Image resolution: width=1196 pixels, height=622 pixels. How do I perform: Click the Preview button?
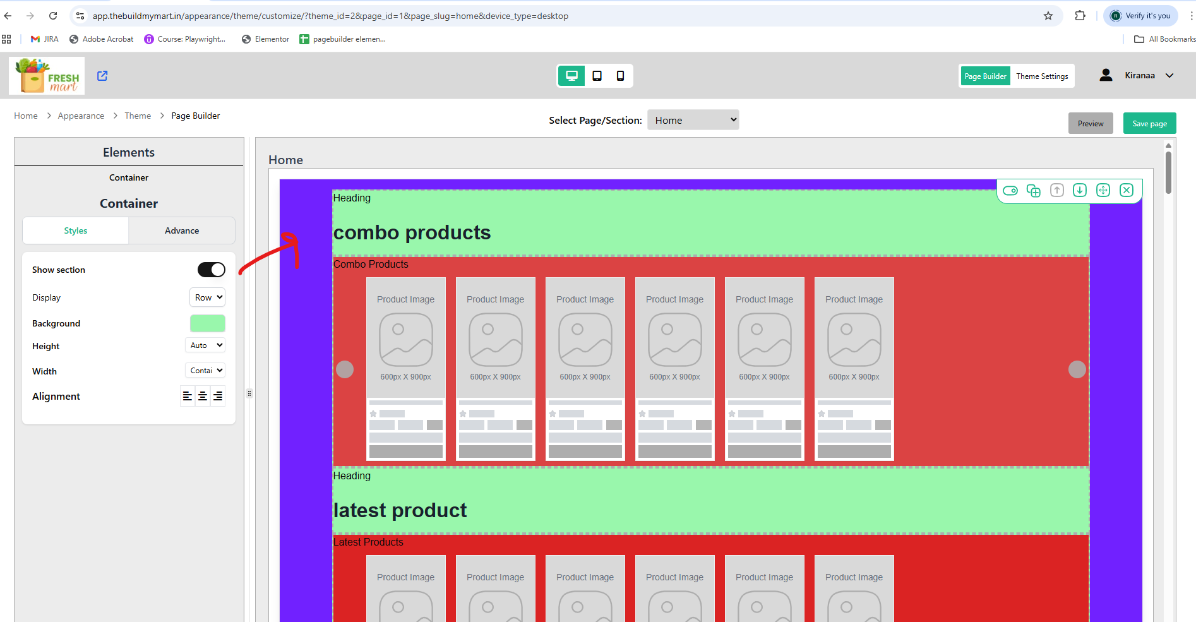point(1091,123)
